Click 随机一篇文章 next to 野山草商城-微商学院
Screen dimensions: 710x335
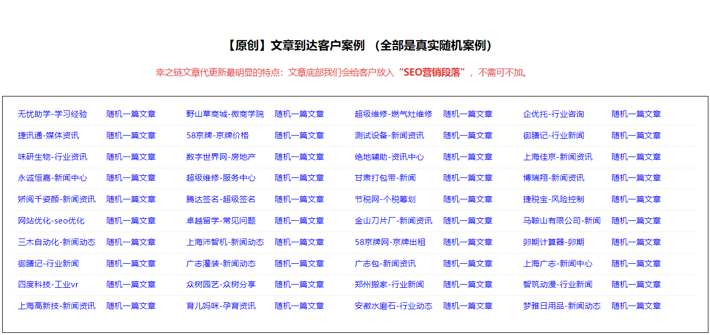click(x=299, y=114)
